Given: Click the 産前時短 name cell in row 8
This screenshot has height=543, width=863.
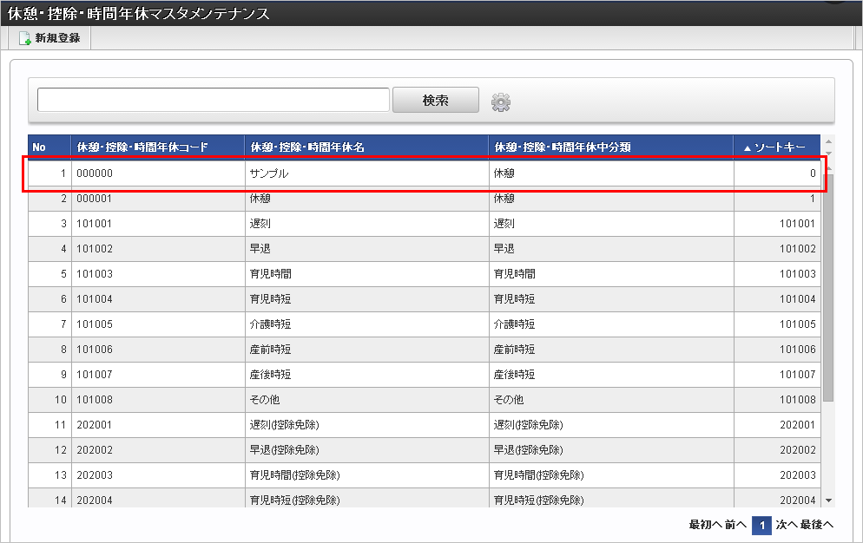Looking at the screenshot, I should [x=366, y=350].
